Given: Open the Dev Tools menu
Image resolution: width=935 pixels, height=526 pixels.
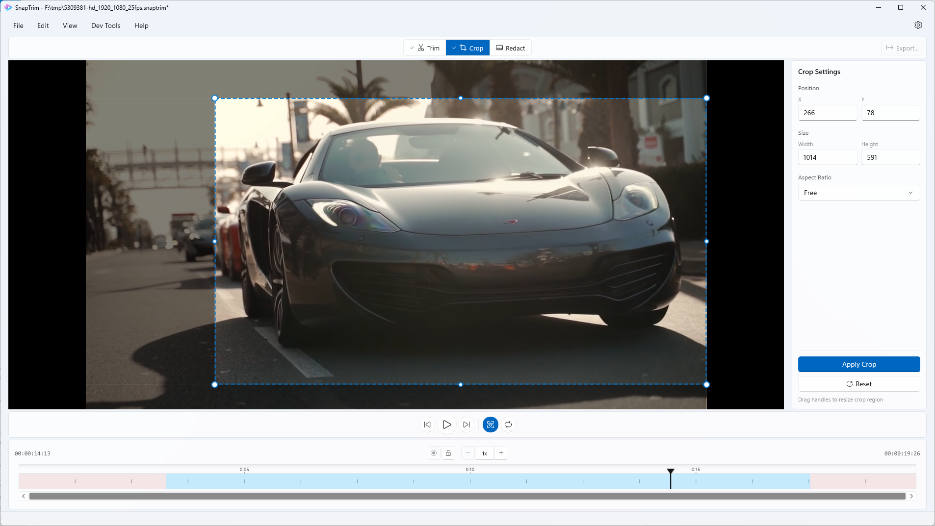Looking at the screenshot, I should [105, 25].
